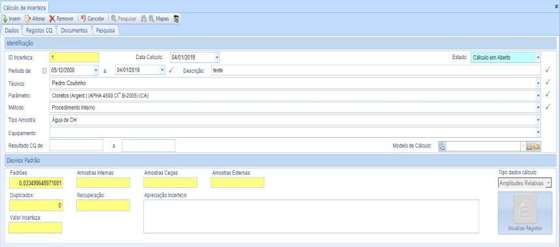
Task: Click the Valor Incerteza field
Action: point(35,227)
